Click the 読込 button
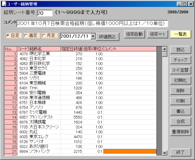 click(181, 50)
